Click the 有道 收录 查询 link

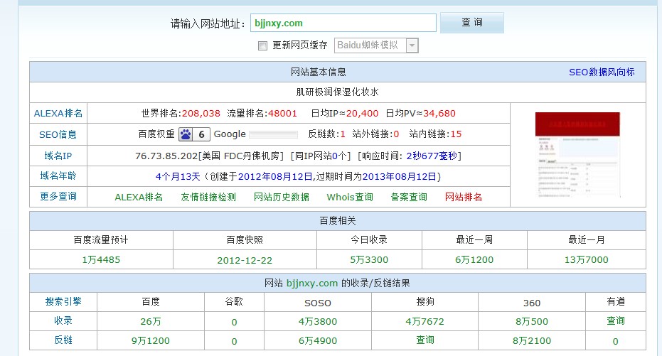click(x=615, y=321)
